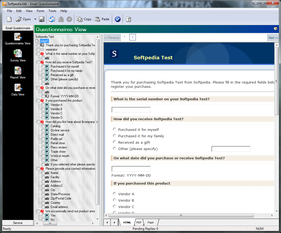Click the radio option icon beside Catalog
The width and height of the screenshot is (281, 233).
(x=47, y=126)
